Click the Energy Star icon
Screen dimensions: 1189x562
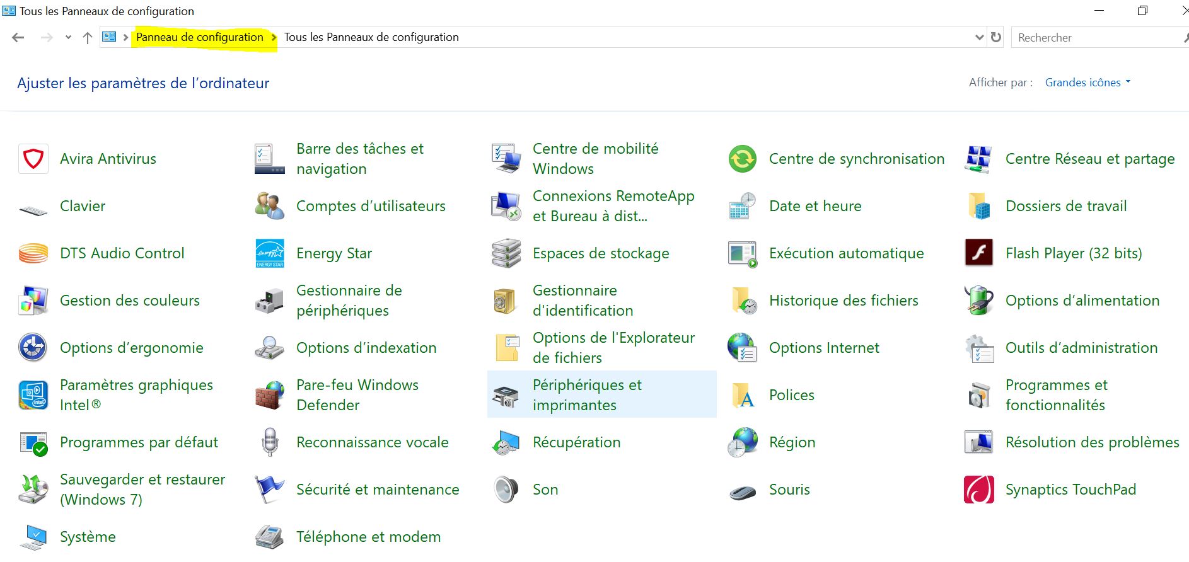click(270, 253)
